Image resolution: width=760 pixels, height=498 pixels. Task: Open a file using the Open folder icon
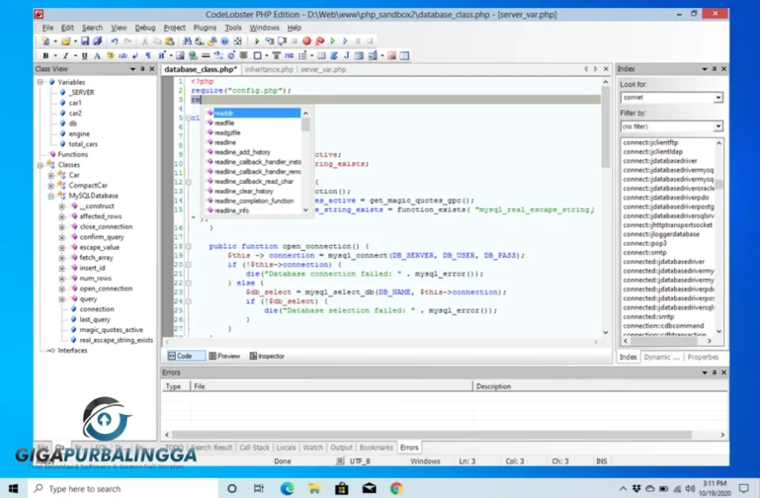(65, 42)
